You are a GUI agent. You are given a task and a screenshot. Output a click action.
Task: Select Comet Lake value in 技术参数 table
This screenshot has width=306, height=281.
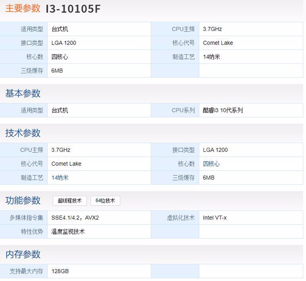(x=66, y=164)
